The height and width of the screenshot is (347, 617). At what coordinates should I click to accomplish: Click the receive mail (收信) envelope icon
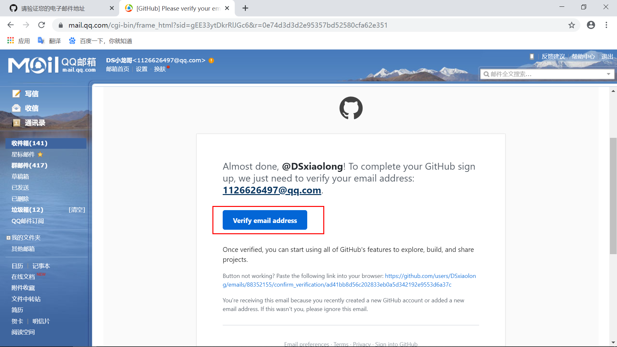(x=16, y=108)
